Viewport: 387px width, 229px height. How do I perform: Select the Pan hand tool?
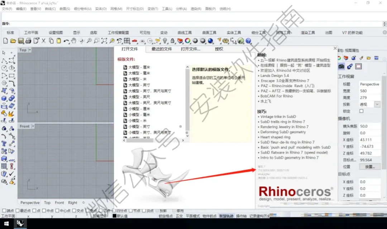point(74,41)
